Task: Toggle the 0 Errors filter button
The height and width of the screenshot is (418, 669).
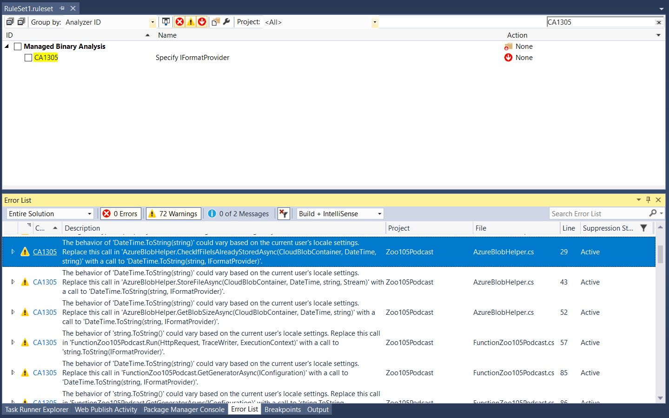Action: point(121,214)
